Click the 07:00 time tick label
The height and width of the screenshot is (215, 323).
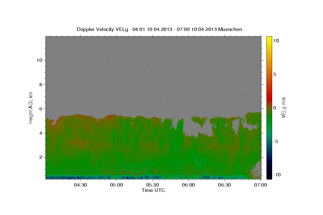coord(261,185)
